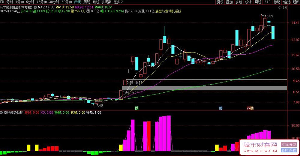
Task: Click the 均线趋势动能 indicator name
Action: (13, 112)
